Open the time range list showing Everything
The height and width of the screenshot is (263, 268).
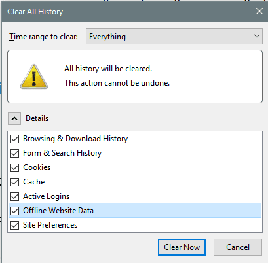[174, 36]
